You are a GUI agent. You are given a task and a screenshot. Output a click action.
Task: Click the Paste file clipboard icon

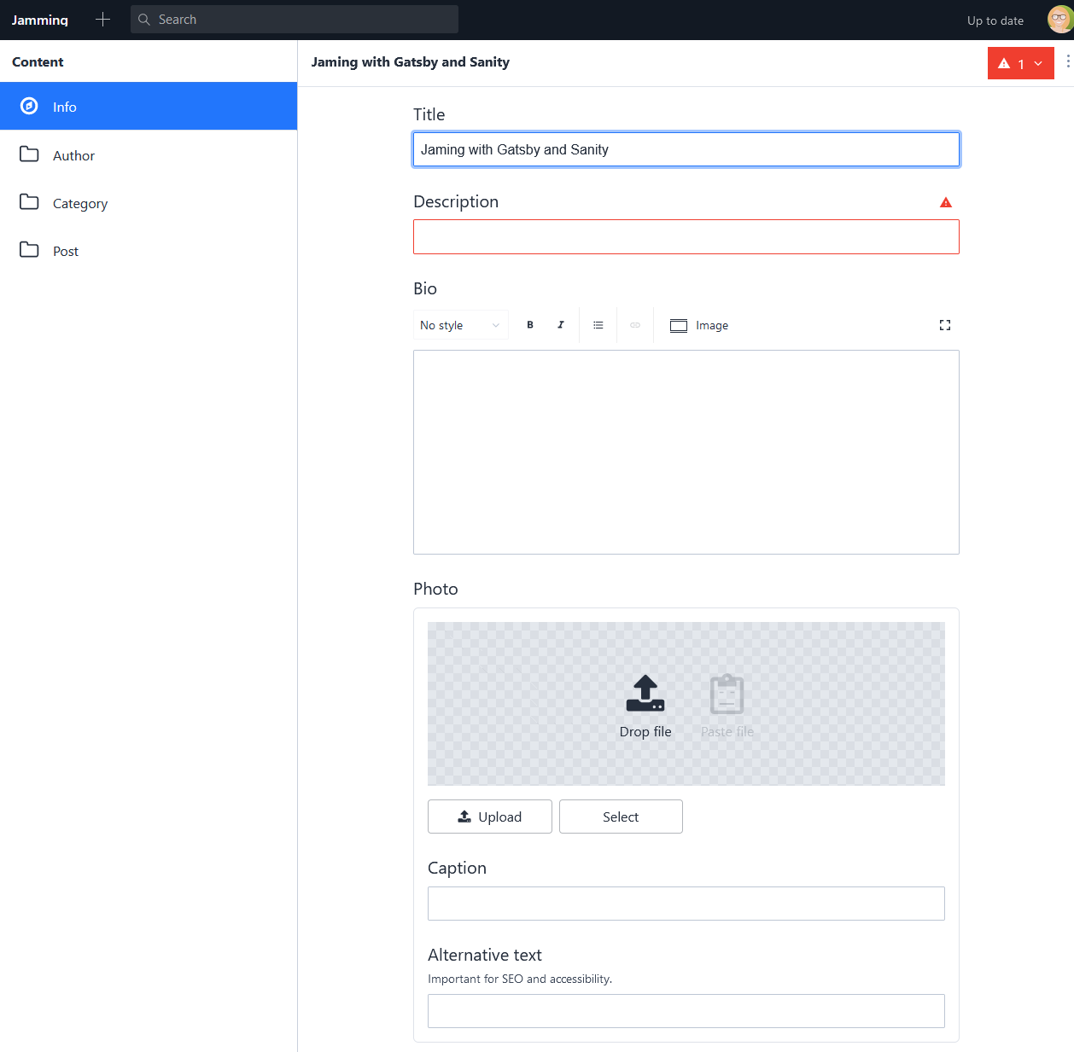(727, 694)
